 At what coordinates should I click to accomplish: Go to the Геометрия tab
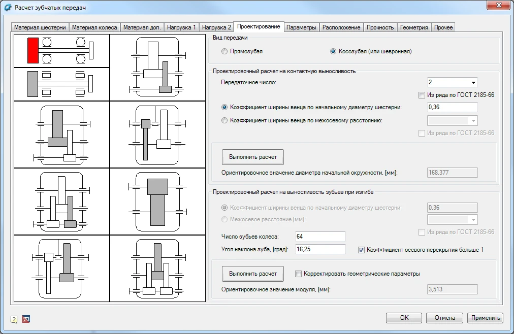click(x=414, y=27)
